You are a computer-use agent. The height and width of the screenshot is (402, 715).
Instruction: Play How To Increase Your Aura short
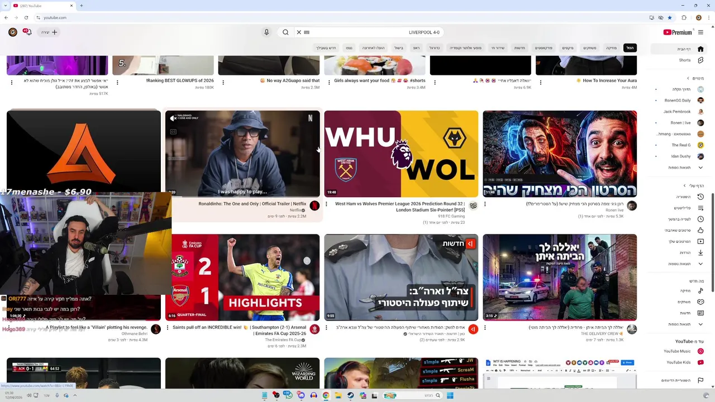point(586,65)
